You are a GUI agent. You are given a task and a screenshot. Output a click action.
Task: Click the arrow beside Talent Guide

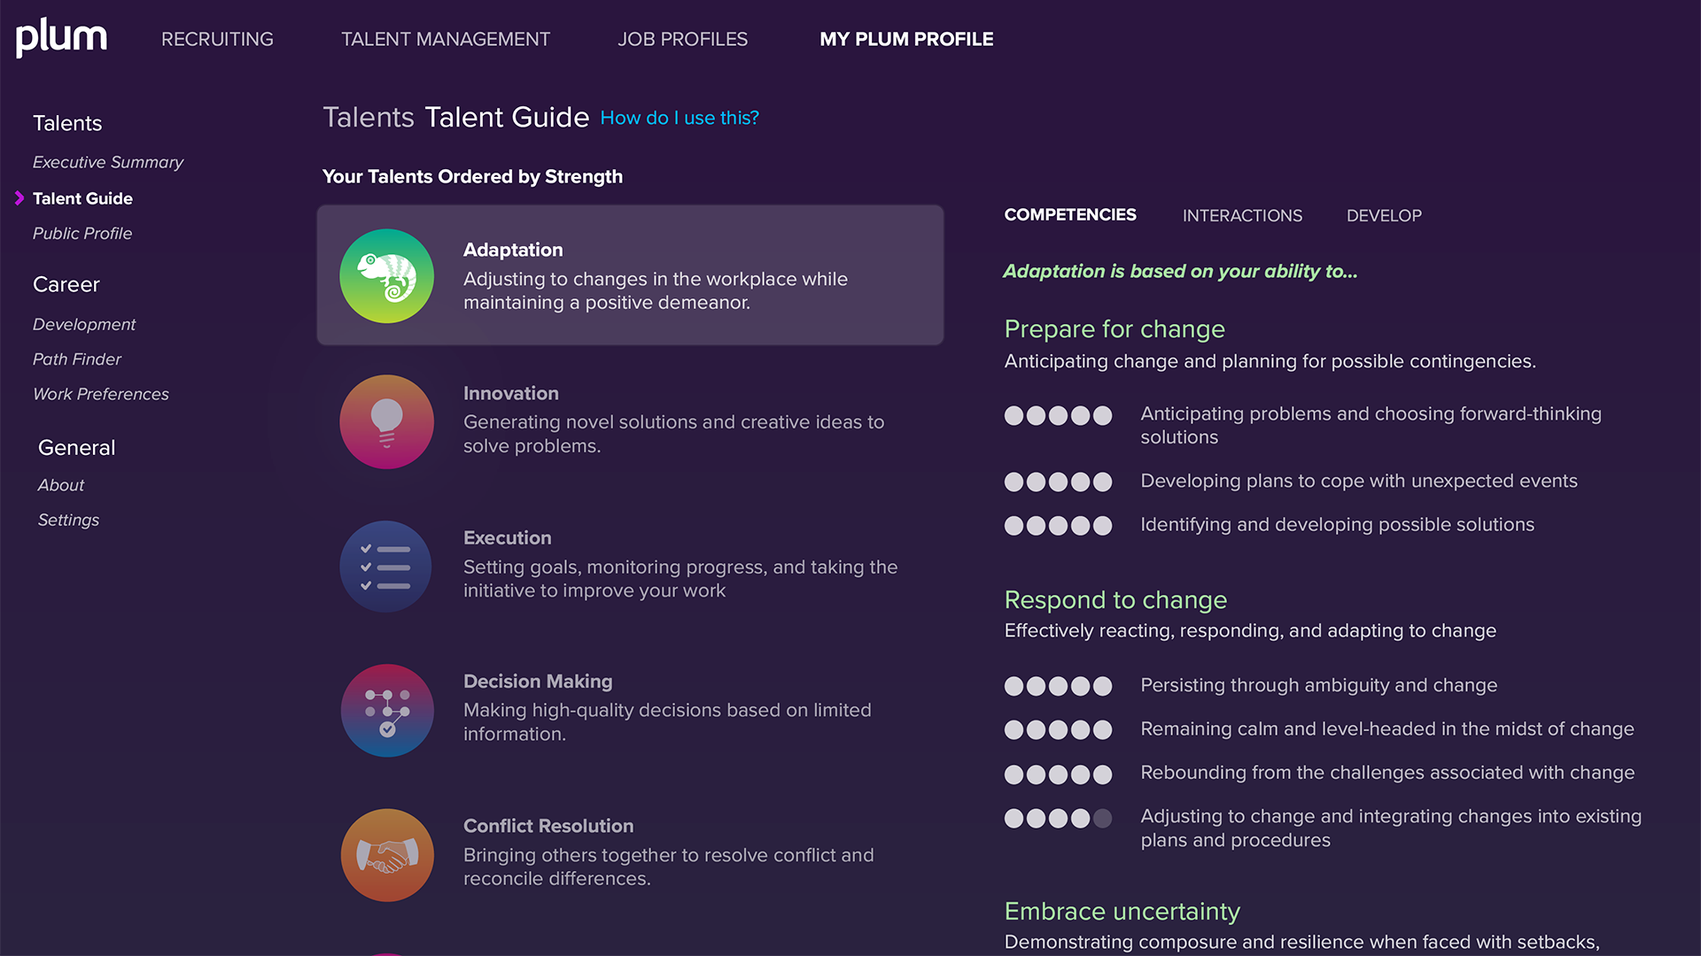coord(19,198)
